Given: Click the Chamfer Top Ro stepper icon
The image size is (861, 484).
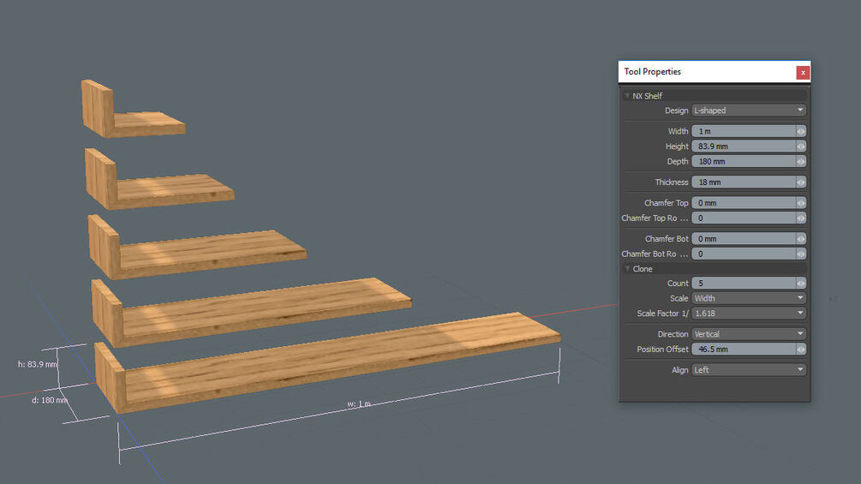Looking at the screenshot, I should pyautogui.click(x=801, y=218).
